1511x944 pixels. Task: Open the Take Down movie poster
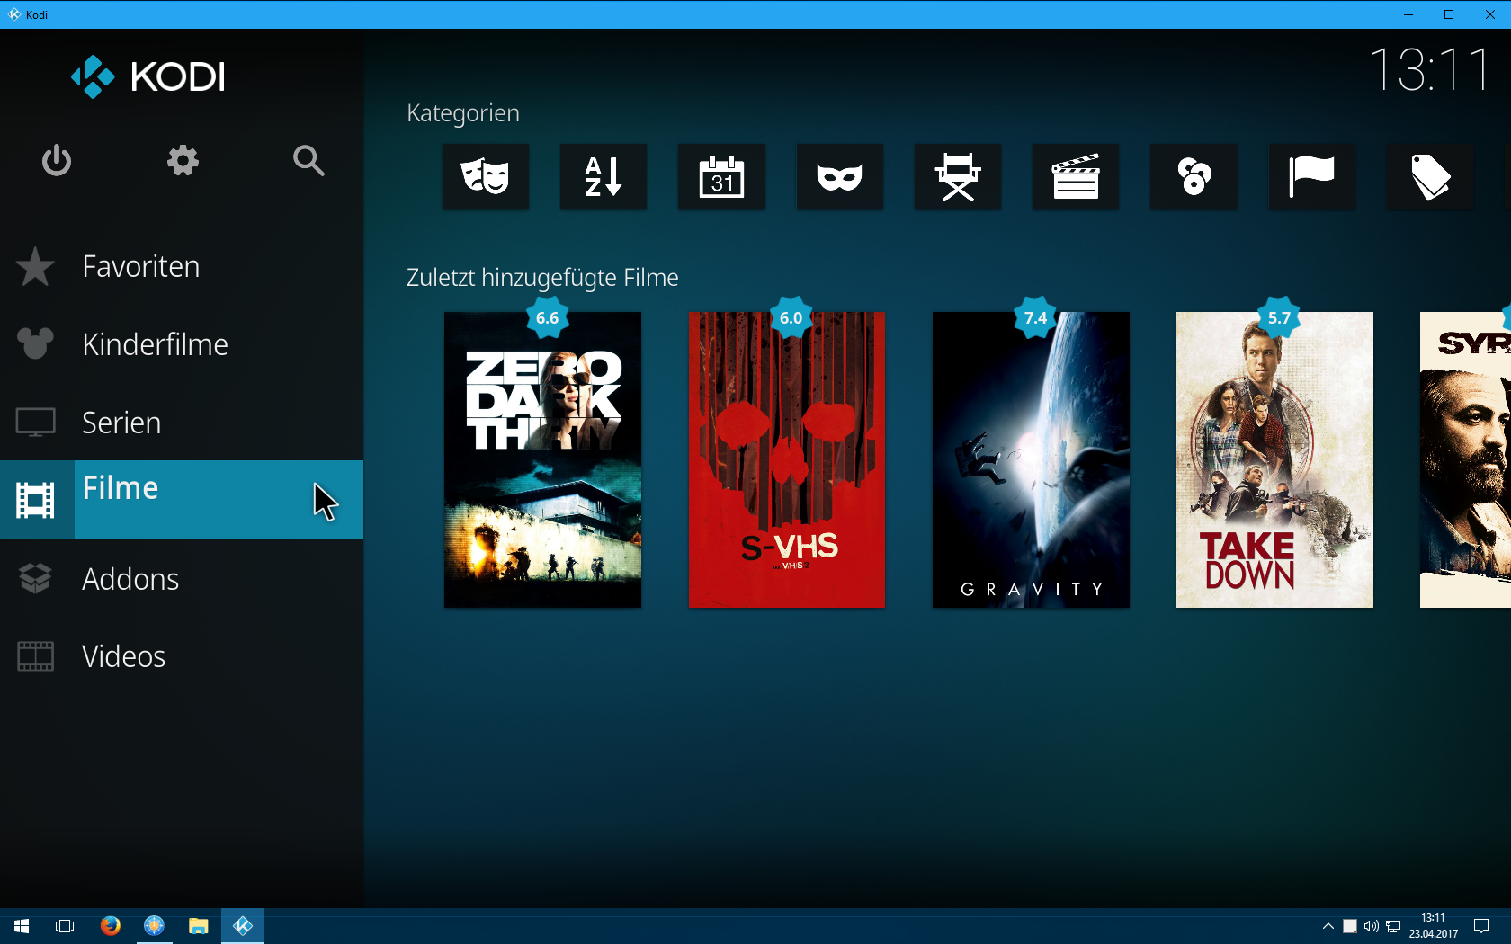pos(1274,459)
